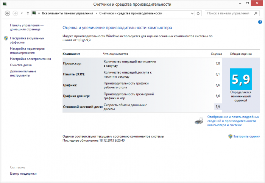265x183 pixels.
Task: Click the Компонент column header
Action: click(x=71, y=54)
